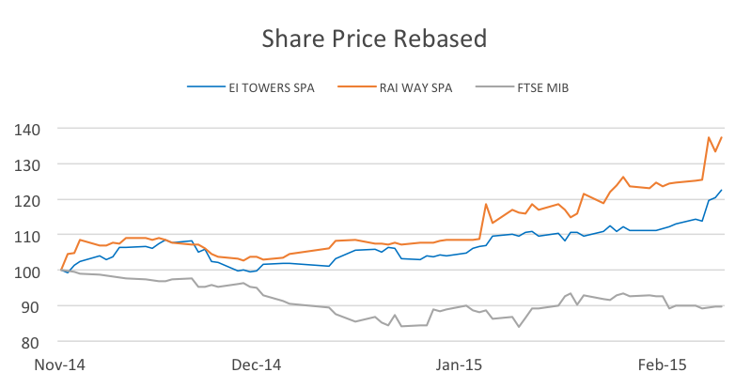
Task: Select the 140 y-axis label
Action: tap(29, 130)
